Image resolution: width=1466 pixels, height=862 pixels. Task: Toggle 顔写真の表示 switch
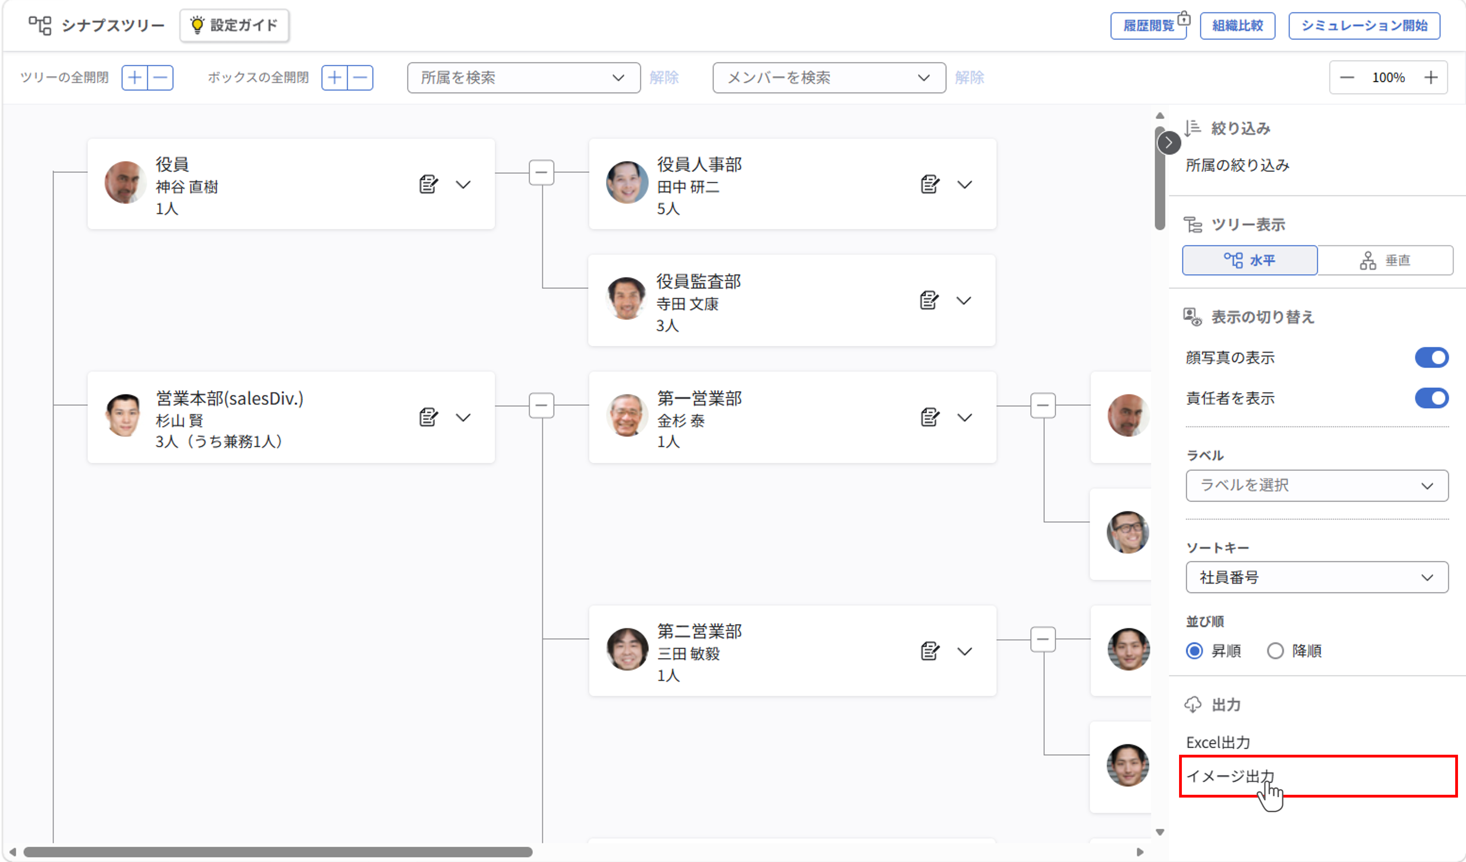coord(1431,357)
